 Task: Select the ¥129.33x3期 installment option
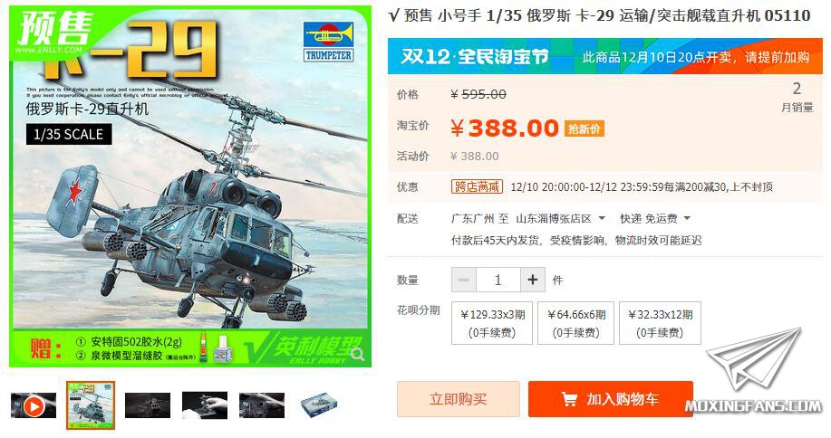[492, 323]
